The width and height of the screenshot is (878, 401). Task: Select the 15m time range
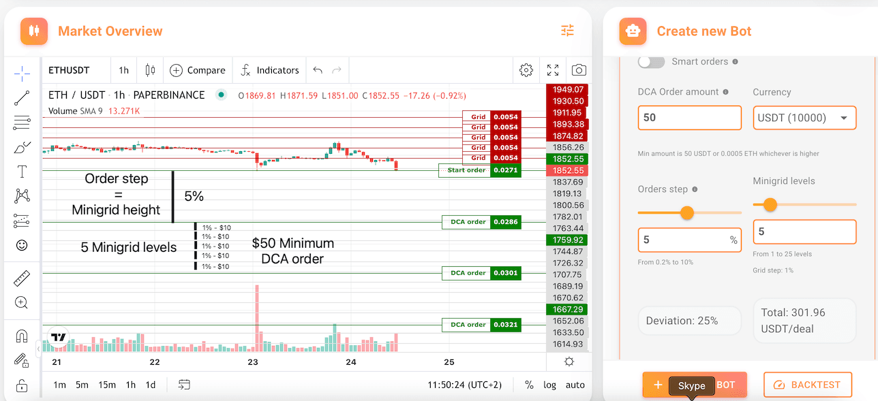(106, 385)
